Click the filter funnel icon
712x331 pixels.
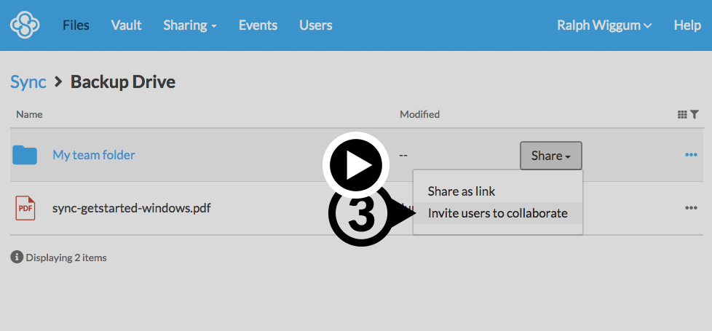pyautogui.click(x=695, y=114)
